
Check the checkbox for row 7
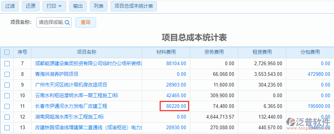click(x=7, y=63)
